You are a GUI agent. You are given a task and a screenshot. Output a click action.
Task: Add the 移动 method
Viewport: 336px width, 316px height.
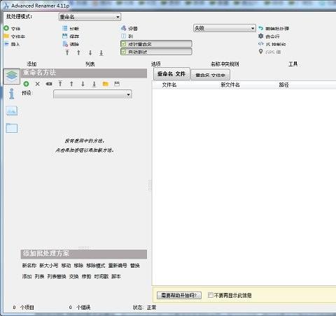pyautogui.click(x=66, y=266)
